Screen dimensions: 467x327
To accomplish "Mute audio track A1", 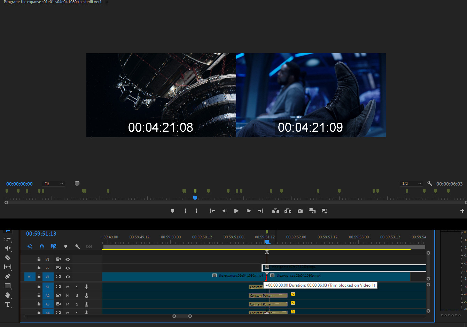I will [68, 287].
